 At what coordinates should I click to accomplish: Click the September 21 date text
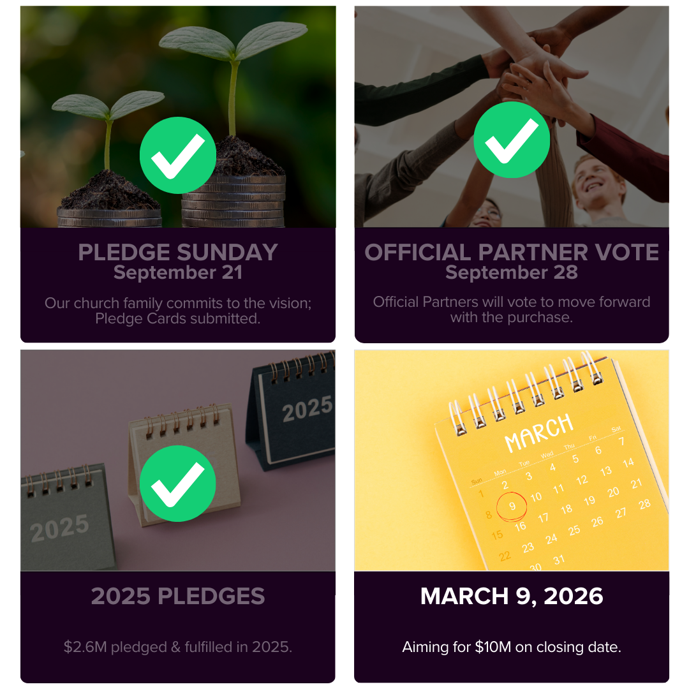[x=178, y=272]
